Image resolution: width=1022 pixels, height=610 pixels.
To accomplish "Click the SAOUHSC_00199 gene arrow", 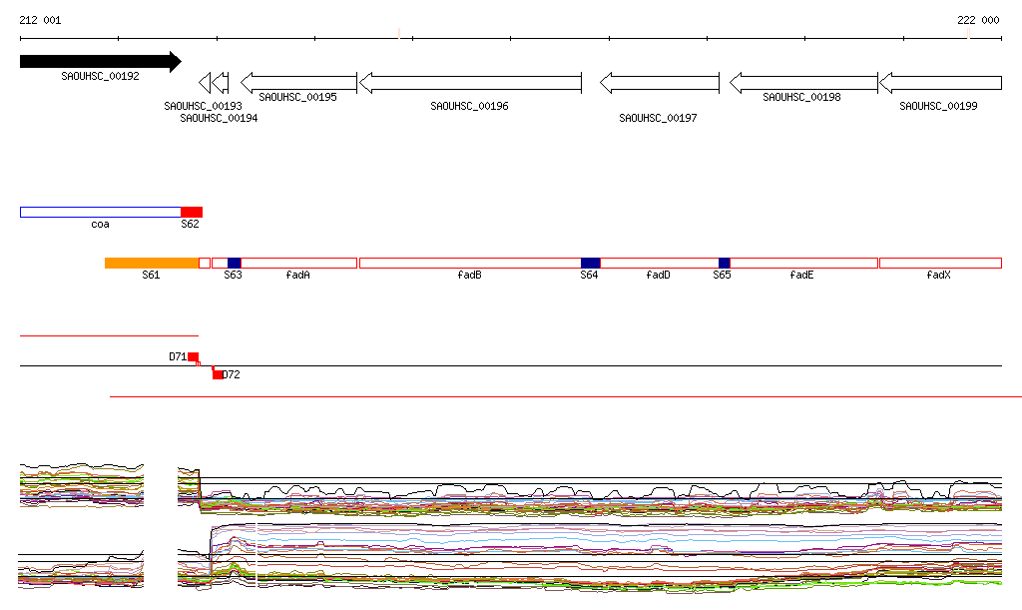I will 939,83.
